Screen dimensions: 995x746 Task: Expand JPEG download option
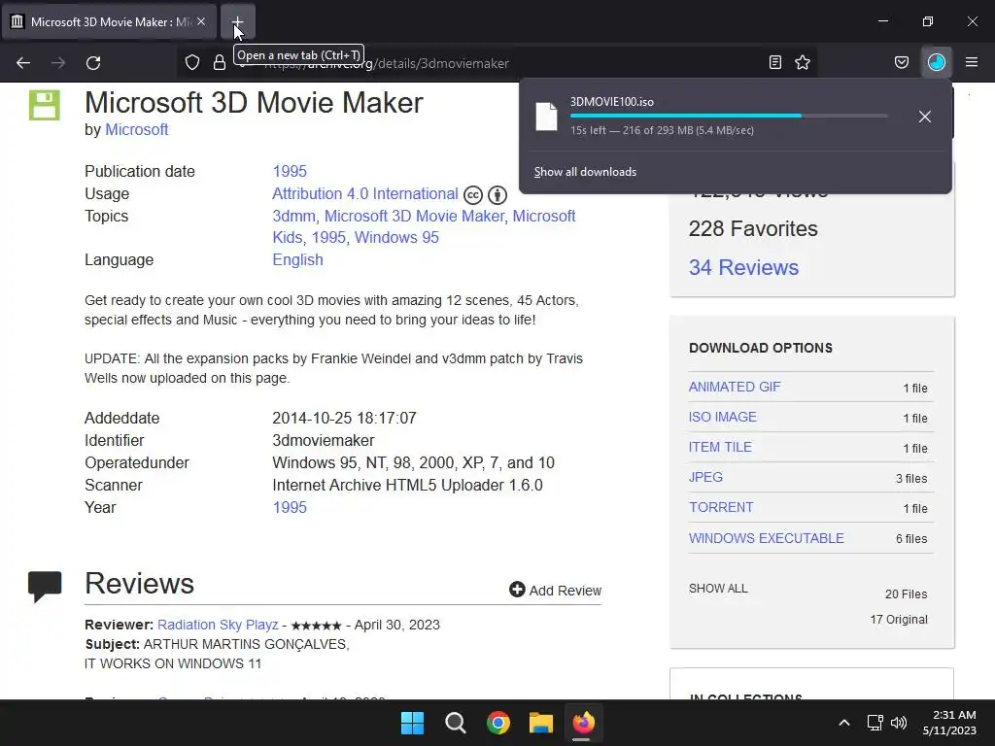(x=705, y=477)
